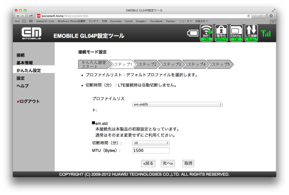Select 接続 in the sidebar
The height and width of the screenshot is (195, 289).
pyautogui.click(x=20, y=55)
